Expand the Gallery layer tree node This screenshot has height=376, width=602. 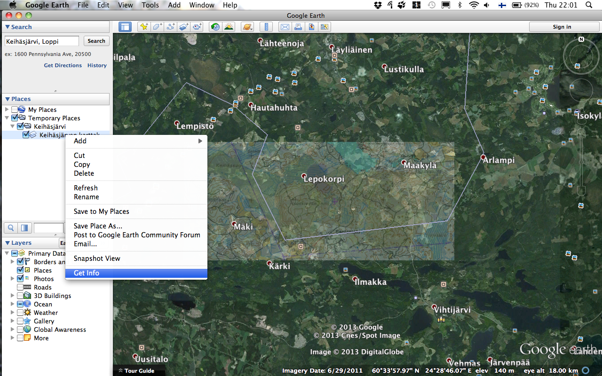click(x=12, y=321)
